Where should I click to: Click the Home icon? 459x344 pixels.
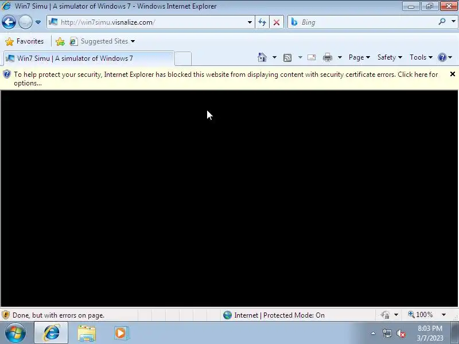coord(262,57)
